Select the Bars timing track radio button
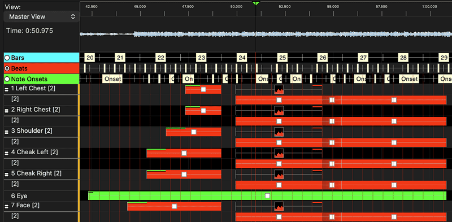This screenshot has width=452, height=222. pyautogui.click(x=7, y=58)
